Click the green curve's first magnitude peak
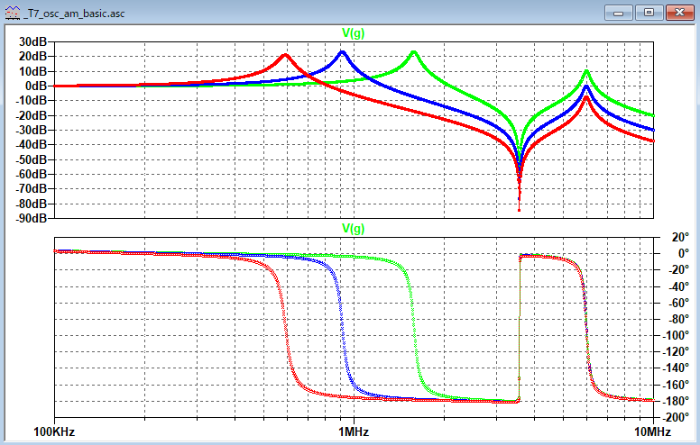This screenshot has height=445, width=700. 413,53
